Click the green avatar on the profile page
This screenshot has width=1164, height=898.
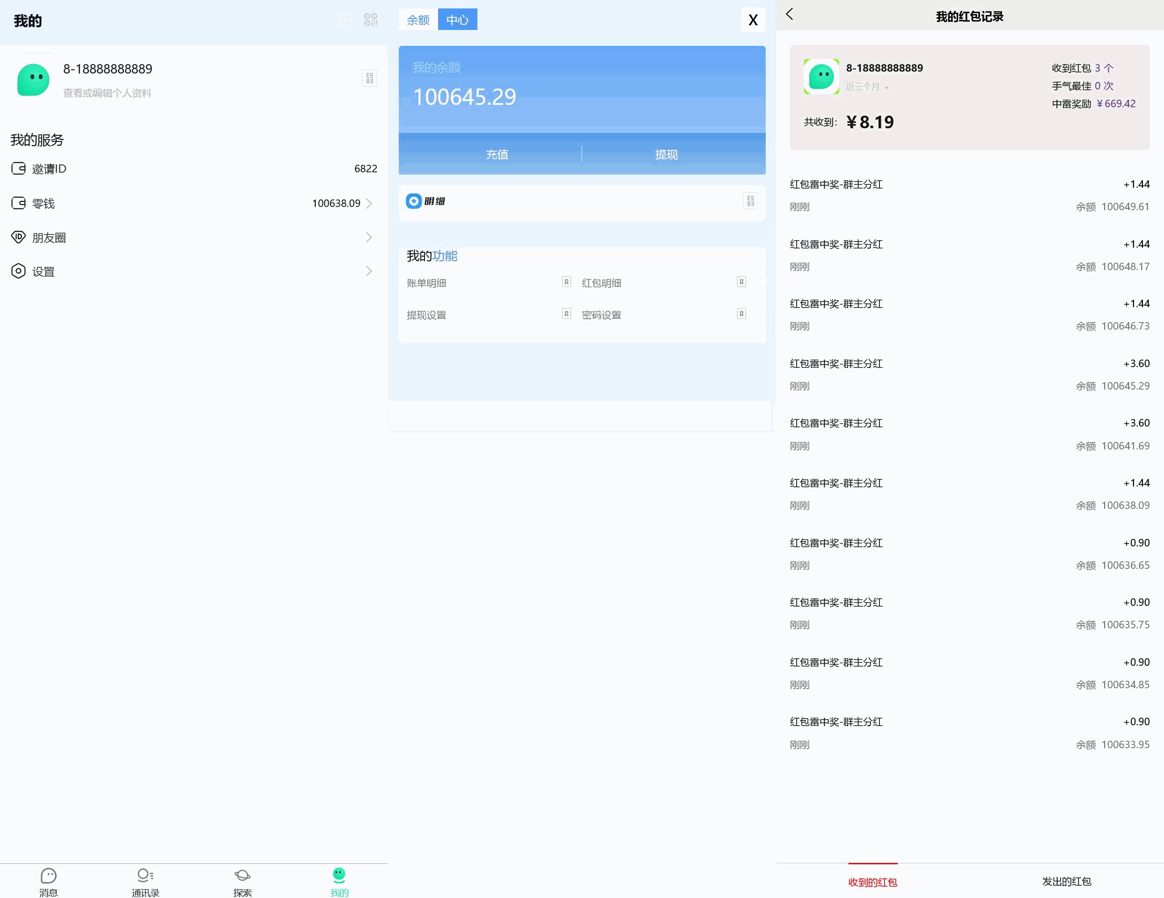point(33,80)
